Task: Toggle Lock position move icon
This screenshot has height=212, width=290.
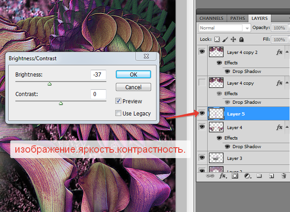Action: tap(233, 39)
